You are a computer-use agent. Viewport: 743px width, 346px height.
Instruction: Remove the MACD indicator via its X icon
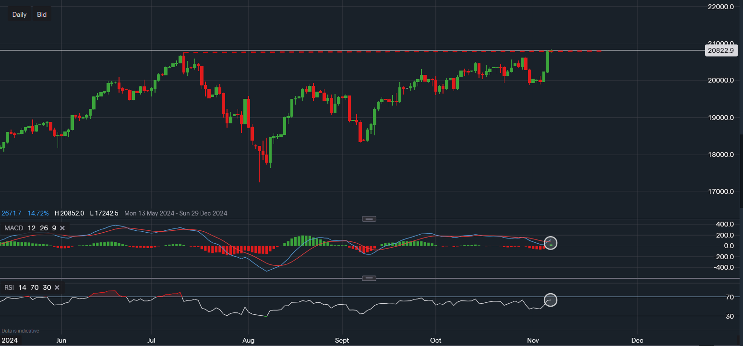point(62,228)
